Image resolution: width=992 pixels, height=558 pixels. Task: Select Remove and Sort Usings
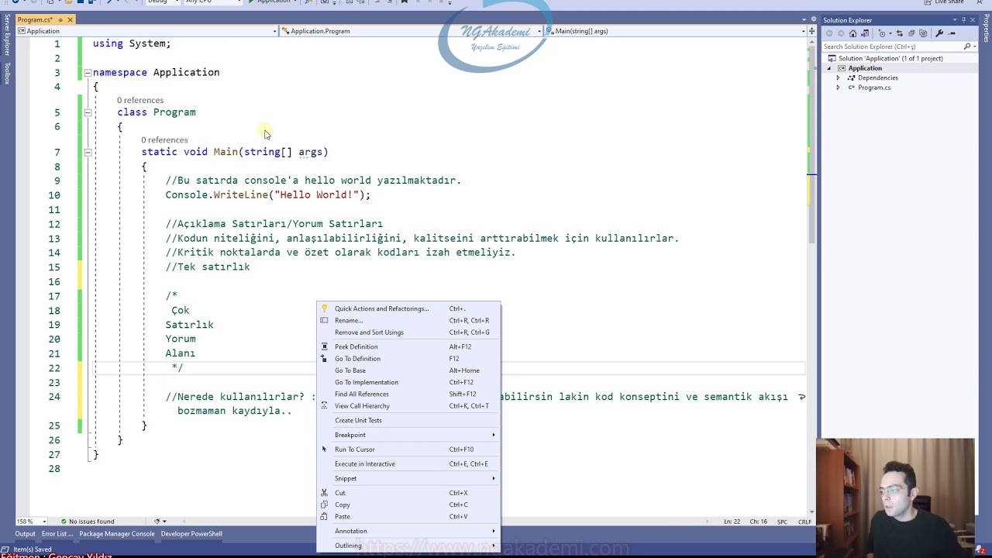pyautogui.click(x=408, y=332)
